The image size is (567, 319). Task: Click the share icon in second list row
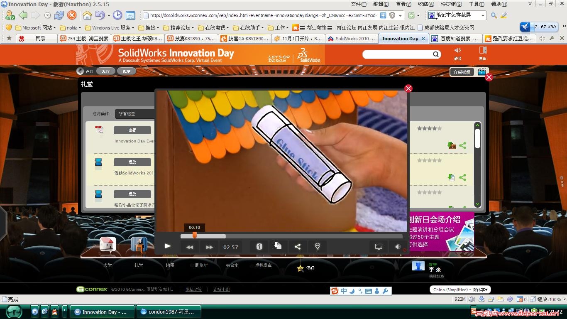tap(463, 177)
